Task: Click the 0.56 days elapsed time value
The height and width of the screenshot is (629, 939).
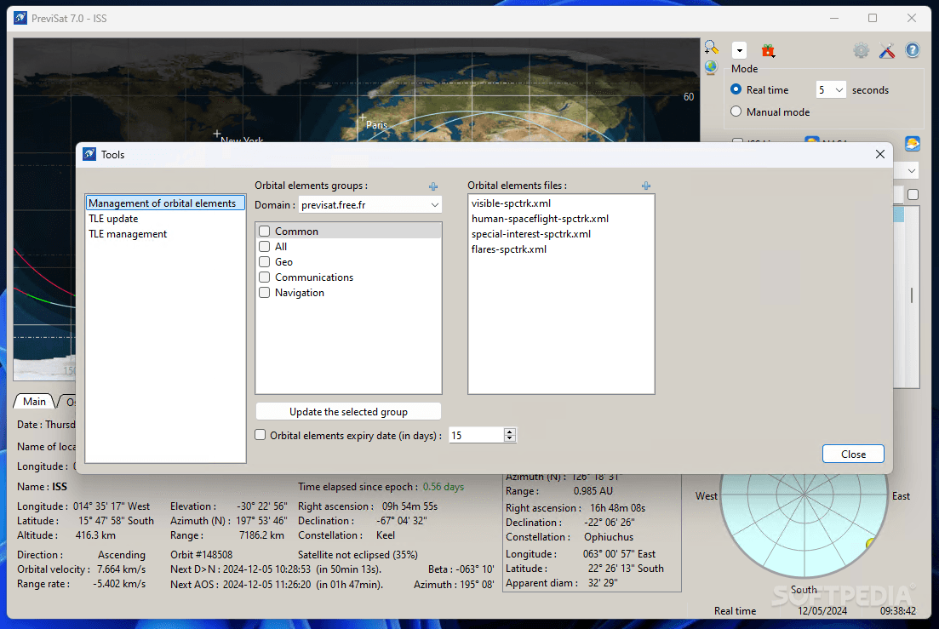Action: (x=444, y=487)
